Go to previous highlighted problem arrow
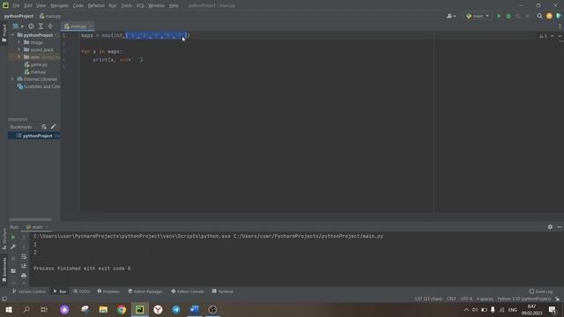The width and height of the screenshot is (564, 317). pyautogui.click(x=553, y=36)
